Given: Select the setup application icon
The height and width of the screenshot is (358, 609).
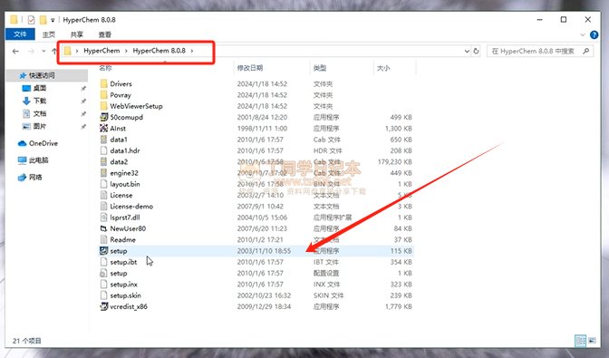Looking at the screenshot, I should tap(103, 251).
